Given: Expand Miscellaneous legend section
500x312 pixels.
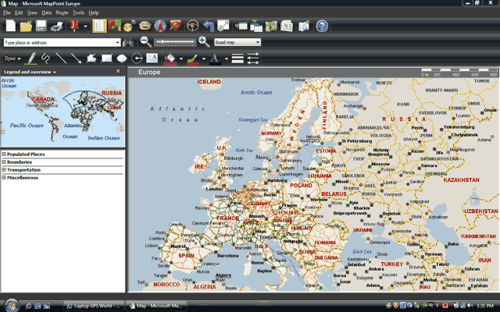Looking at the screenshot, I should coord(4,178).
